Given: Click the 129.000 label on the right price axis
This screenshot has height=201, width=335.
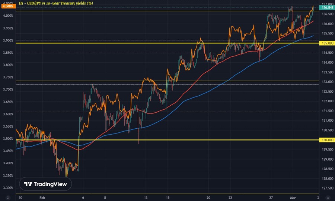Looking at the screenshot, I should click(328, 159).
